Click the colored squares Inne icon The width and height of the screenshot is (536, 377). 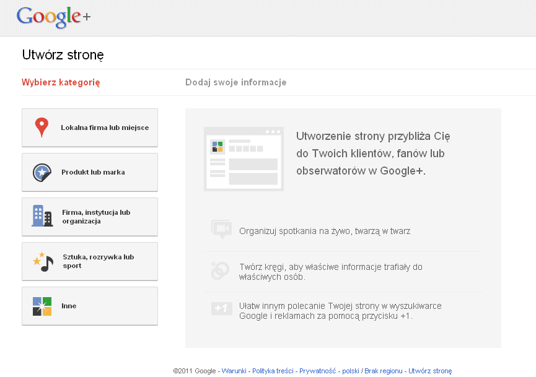point(42,306)
